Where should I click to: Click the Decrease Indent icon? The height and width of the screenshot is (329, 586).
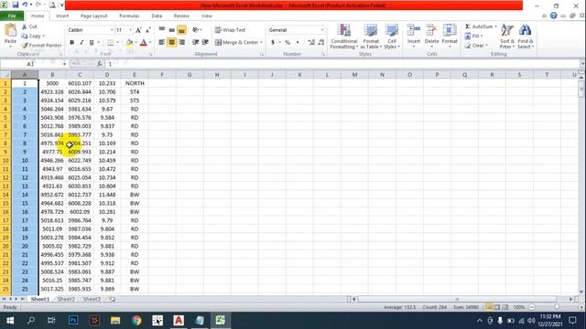[195, 42]
